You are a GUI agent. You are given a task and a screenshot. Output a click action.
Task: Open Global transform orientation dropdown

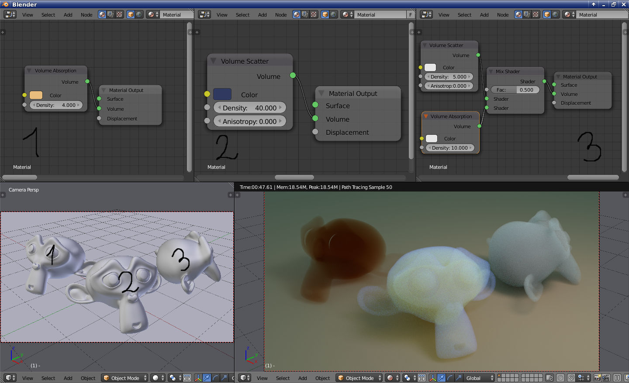pos(479,378)
